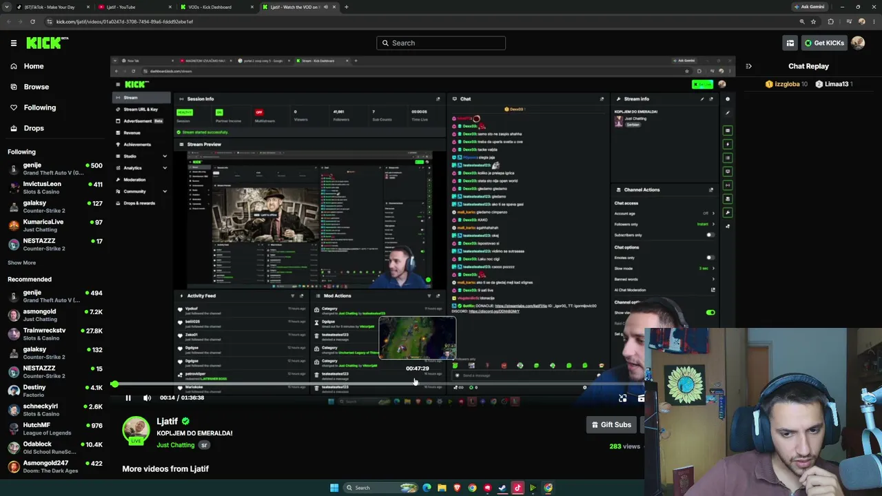Open genije channel in Following list

click(x=55, y=169)
